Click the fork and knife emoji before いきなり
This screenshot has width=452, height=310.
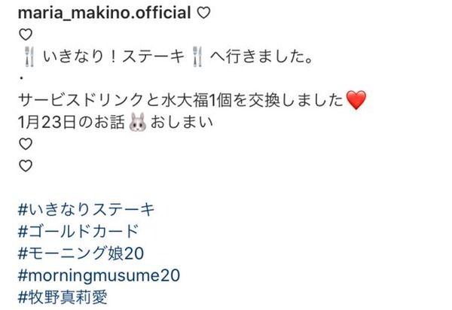point(29,56)
